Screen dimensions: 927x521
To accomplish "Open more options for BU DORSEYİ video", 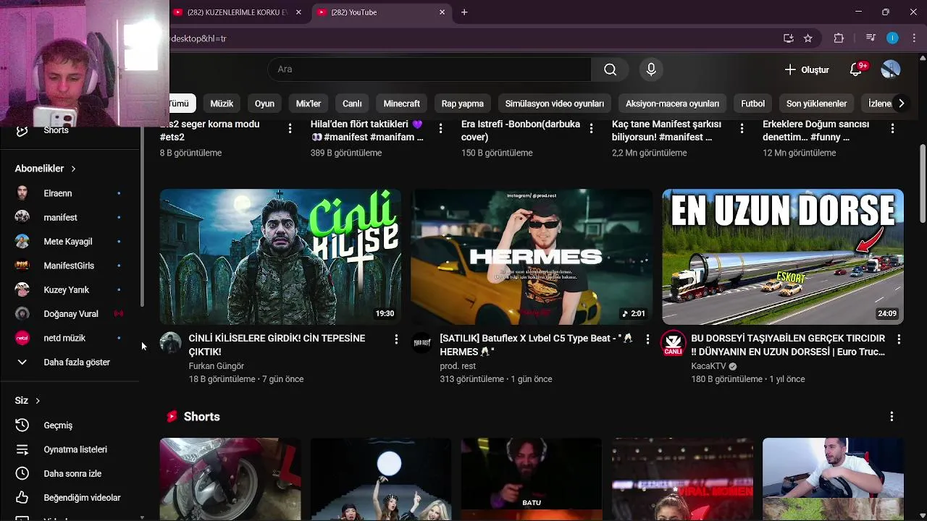I will point(899,339).
